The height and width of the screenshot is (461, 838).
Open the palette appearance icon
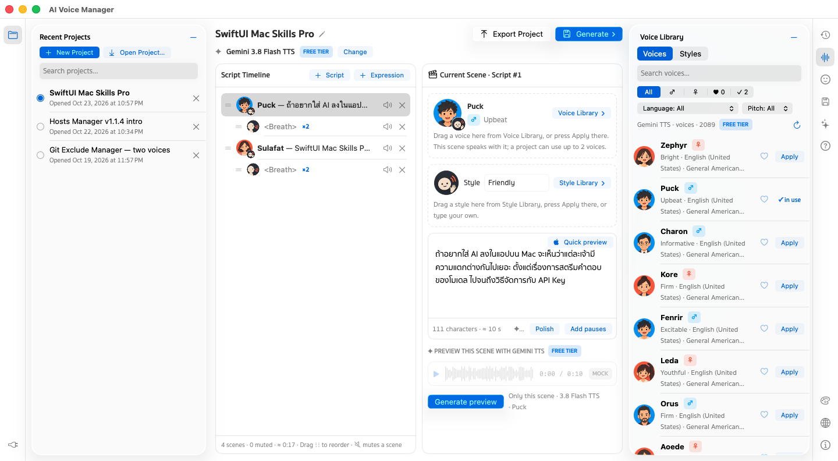coord(825,400)
